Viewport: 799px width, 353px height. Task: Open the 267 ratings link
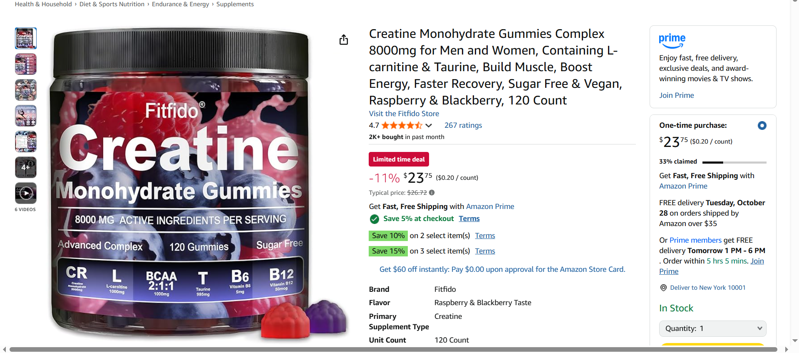[x=463, y=125]
